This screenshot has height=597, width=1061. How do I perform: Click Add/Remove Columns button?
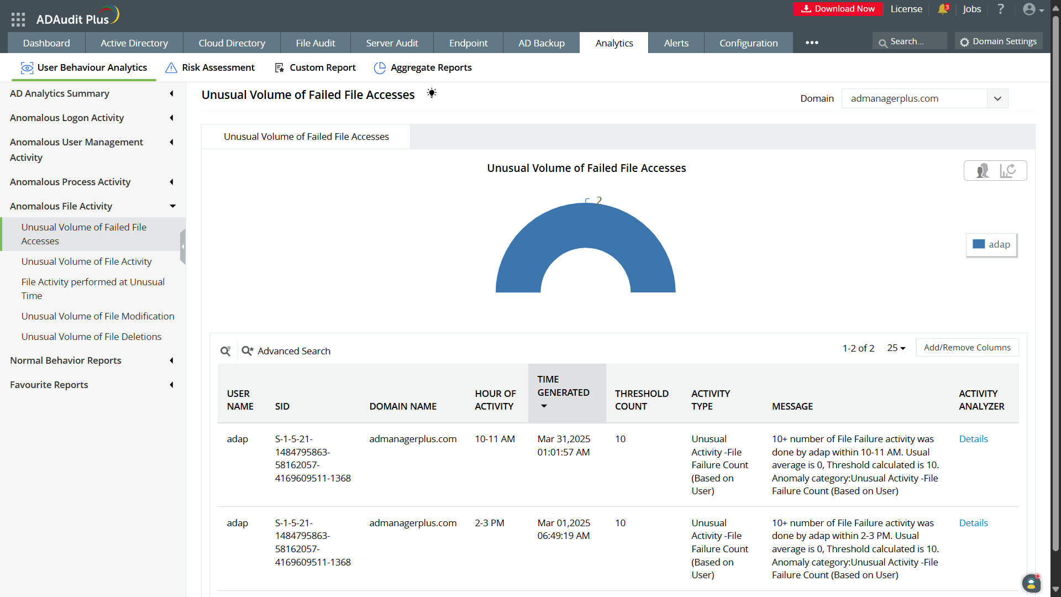point(967,347)
